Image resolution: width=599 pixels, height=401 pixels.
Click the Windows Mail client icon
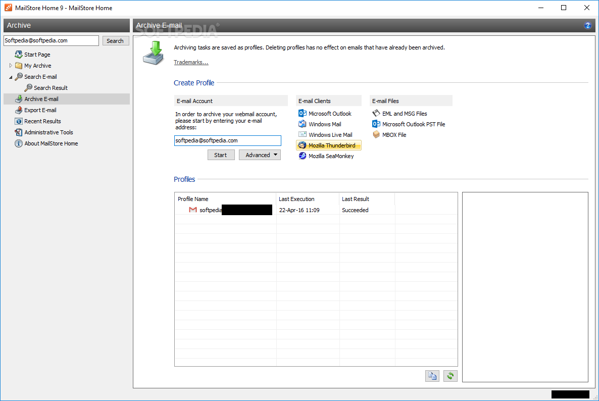point(302,124)
